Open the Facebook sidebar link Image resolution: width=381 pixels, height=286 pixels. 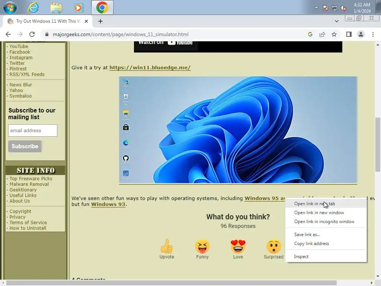pos(20,52)
